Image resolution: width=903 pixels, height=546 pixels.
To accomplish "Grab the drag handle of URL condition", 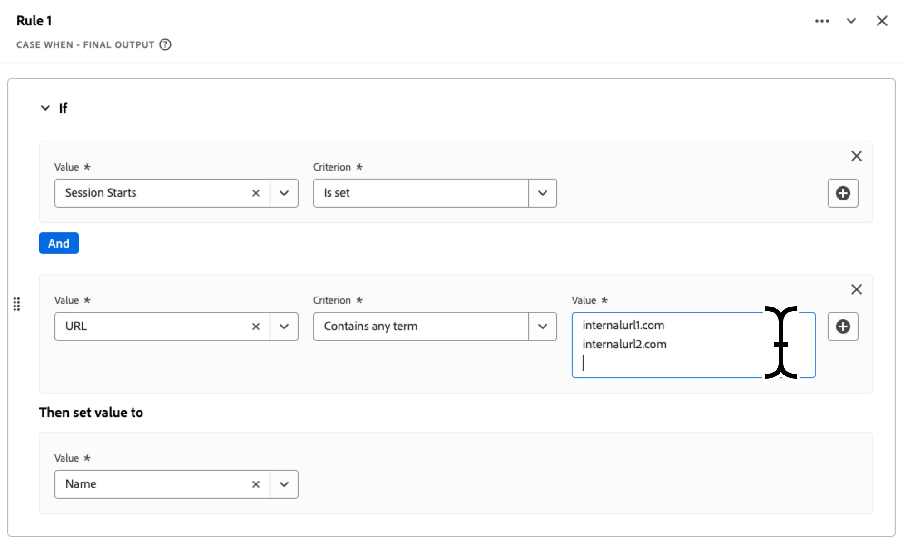I will [17, 304].
